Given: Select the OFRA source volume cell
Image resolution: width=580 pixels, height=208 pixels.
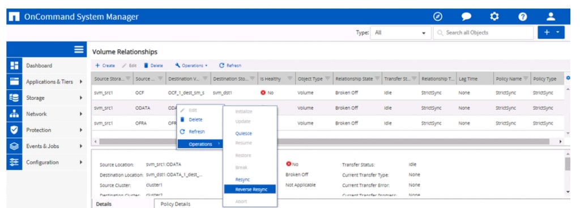Looking at the screenshot, I should click(x=140, y=123).
